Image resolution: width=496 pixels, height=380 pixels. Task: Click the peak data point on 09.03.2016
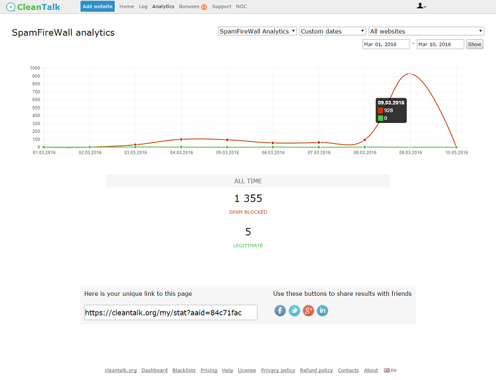point(410,73)
